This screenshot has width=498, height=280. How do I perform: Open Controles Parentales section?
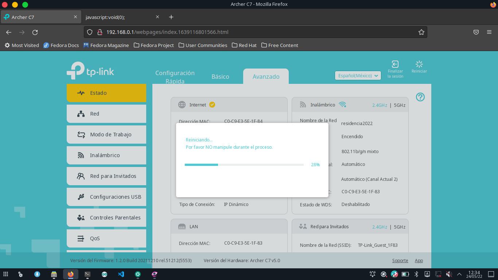pos(106,218)
